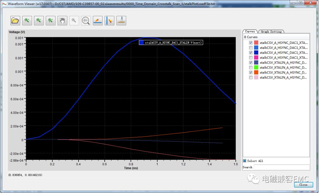Enable the green curve checkbox
Viewport: 319px width, 193px height.
(x=251, y=68)
